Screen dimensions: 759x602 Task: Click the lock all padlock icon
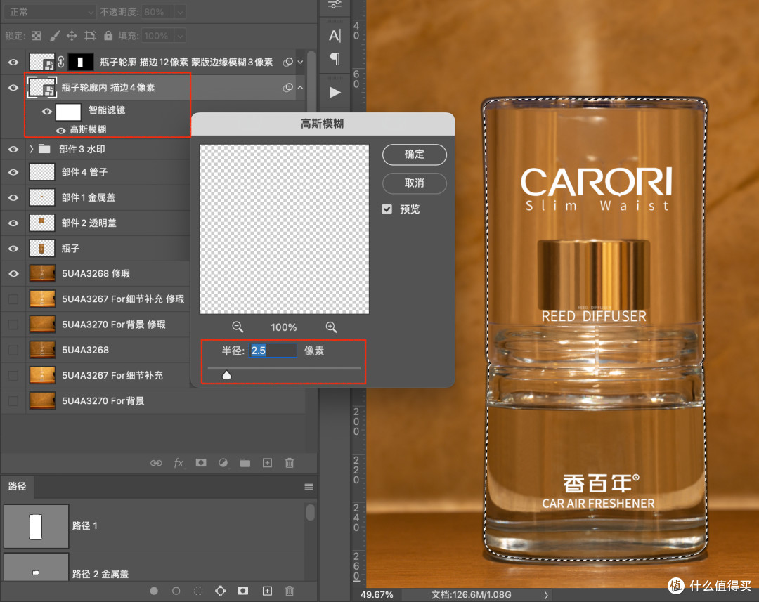click(x=108, y=35)
